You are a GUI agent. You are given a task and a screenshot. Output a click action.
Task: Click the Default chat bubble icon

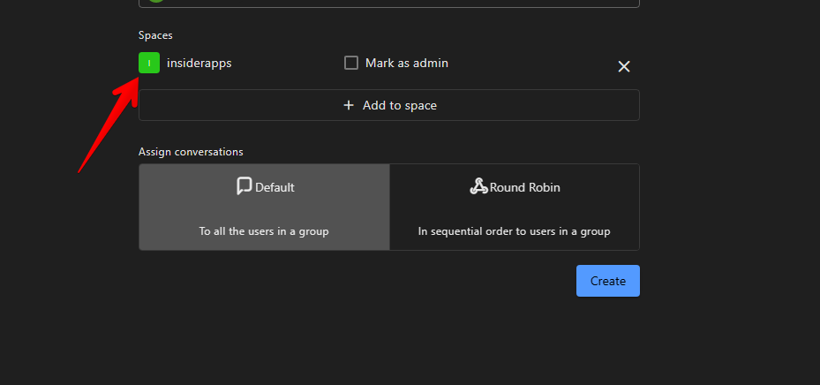(x=244, y=186)
